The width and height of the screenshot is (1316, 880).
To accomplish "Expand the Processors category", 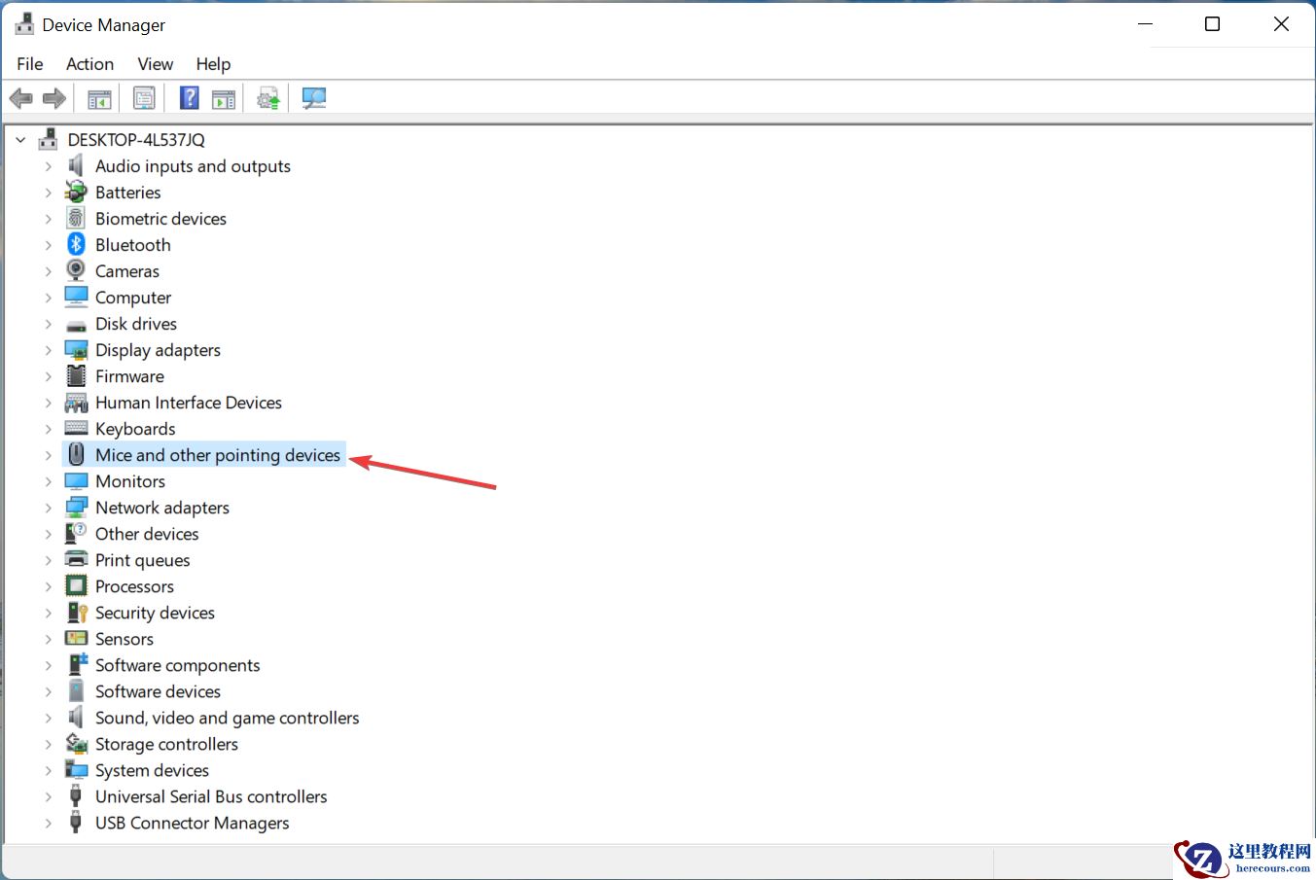I will pyautogui.click(x=48, y=586).
